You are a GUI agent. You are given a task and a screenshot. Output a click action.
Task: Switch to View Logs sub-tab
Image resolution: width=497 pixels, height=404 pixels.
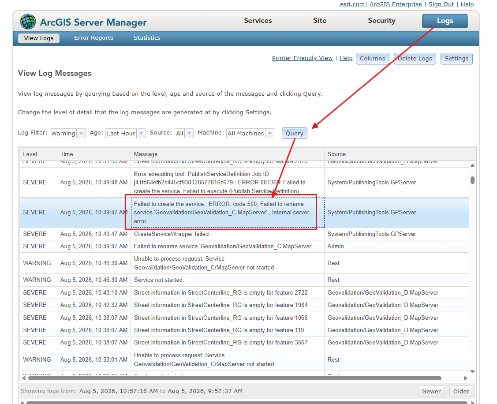39,38
